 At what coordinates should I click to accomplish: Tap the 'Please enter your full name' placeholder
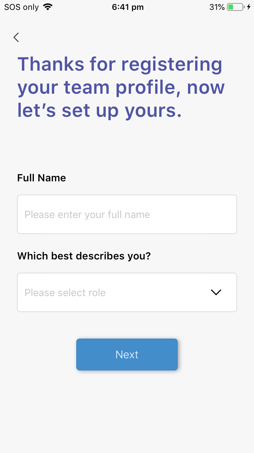[x=87, y=215]
